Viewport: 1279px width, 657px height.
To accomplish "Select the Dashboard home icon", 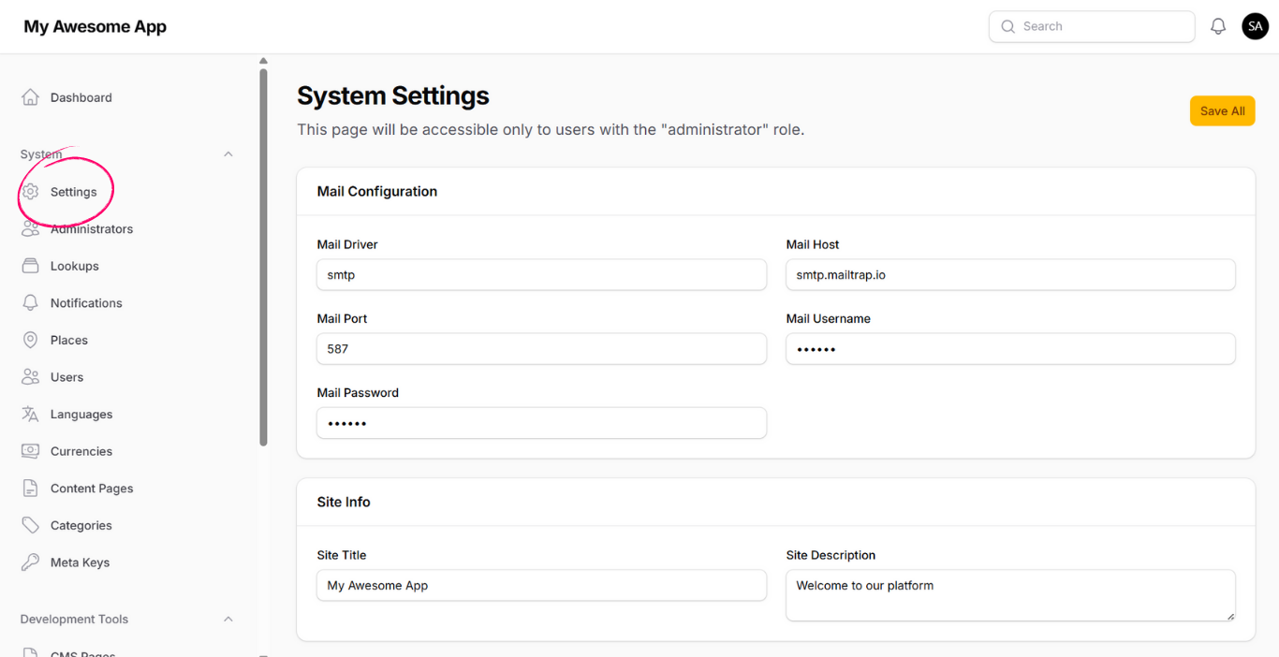I will pyautogui.click(x=31, y=96).
